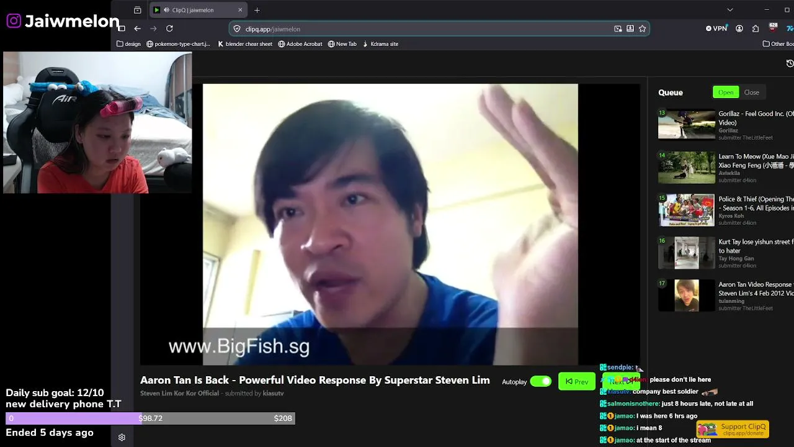Open ClipQ history clock icon
The width and height of the screenshot is (794, 447).
790,63
